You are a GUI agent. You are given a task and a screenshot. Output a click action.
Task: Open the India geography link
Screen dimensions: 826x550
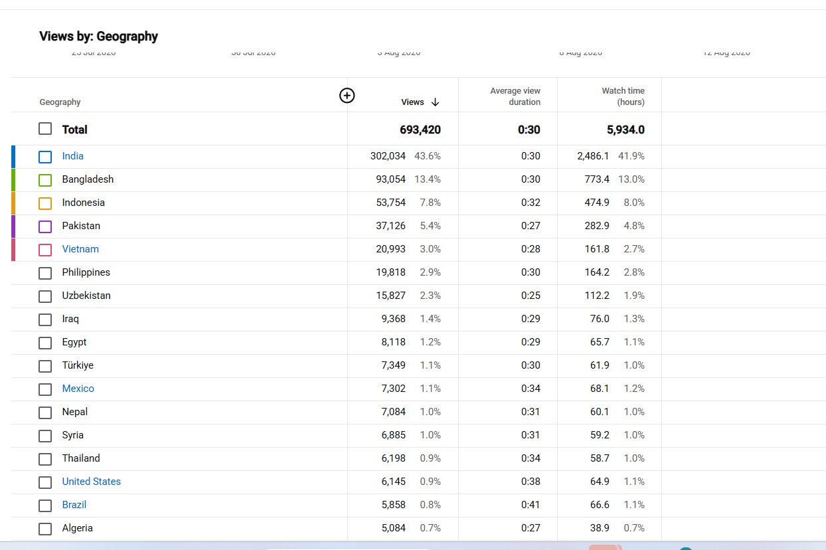click(73, 156)
